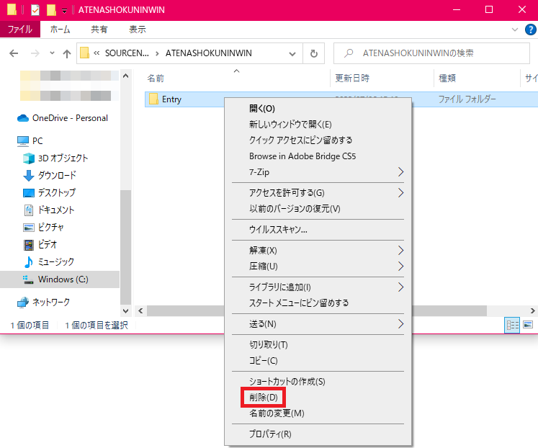Viewport: 538px width, 448px height.
Task: Open the ファイル tab
Action: 20,30
